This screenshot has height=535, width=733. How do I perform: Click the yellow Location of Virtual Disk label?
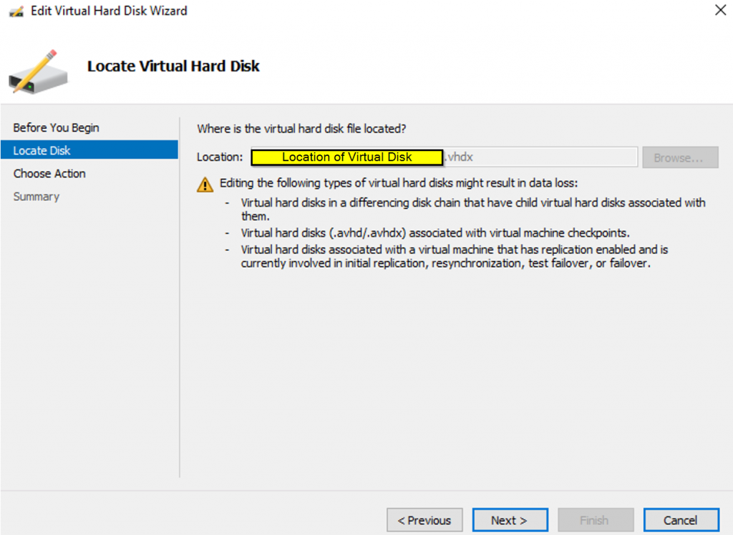pos(347,157)
